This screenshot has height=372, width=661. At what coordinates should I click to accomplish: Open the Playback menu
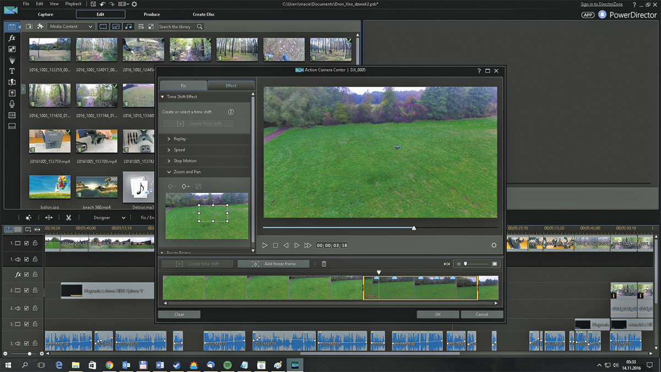point(73,4)
